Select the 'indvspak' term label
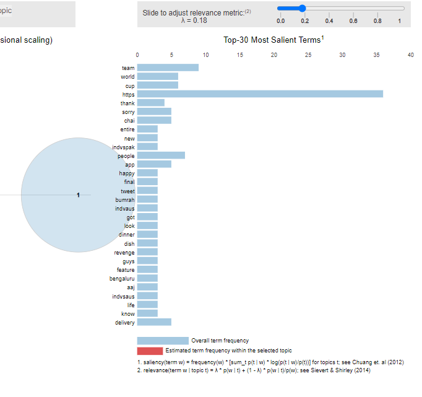This screenshot has height=397, width=422. tap(123, 147)
